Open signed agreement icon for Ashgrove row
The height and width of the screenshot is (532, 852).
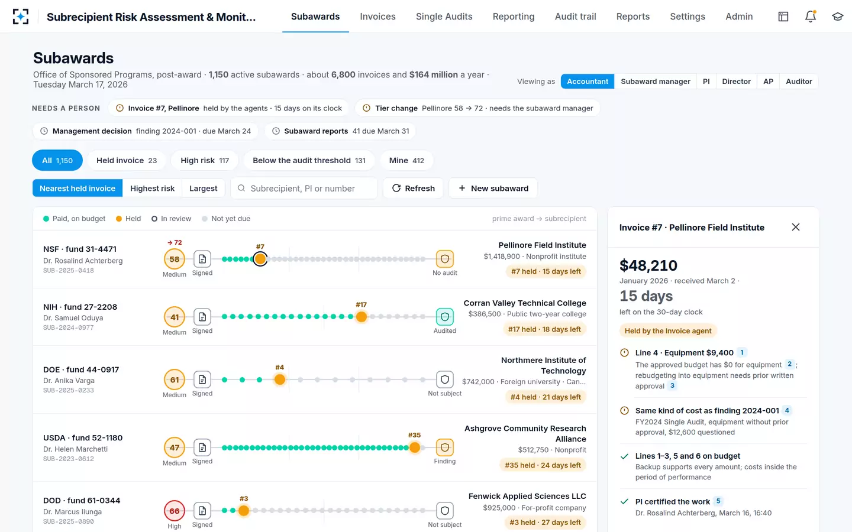coord(202,447)
